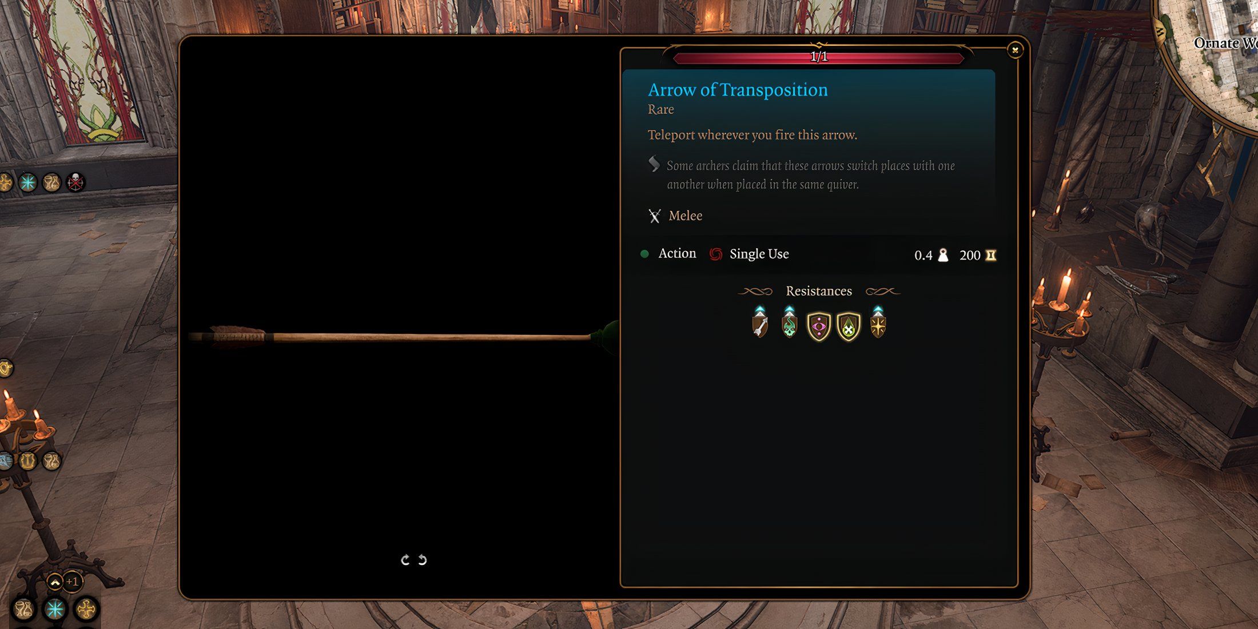Click the Single Use indicator icon
Image resolution: width=1258 pixels, height=629 pixels.
point(716,253)
